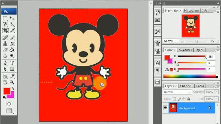The height and width of the screenshot is (124, 221).
Task: Select the Lasso tool
Action: (x=5, y=24)
